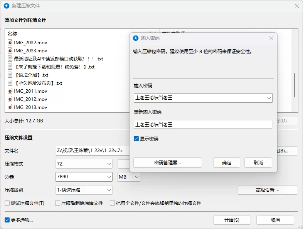Enable 测试压缩文件(T) checkbox
This screenshot has width=303, height=229.
pos(7,203)
